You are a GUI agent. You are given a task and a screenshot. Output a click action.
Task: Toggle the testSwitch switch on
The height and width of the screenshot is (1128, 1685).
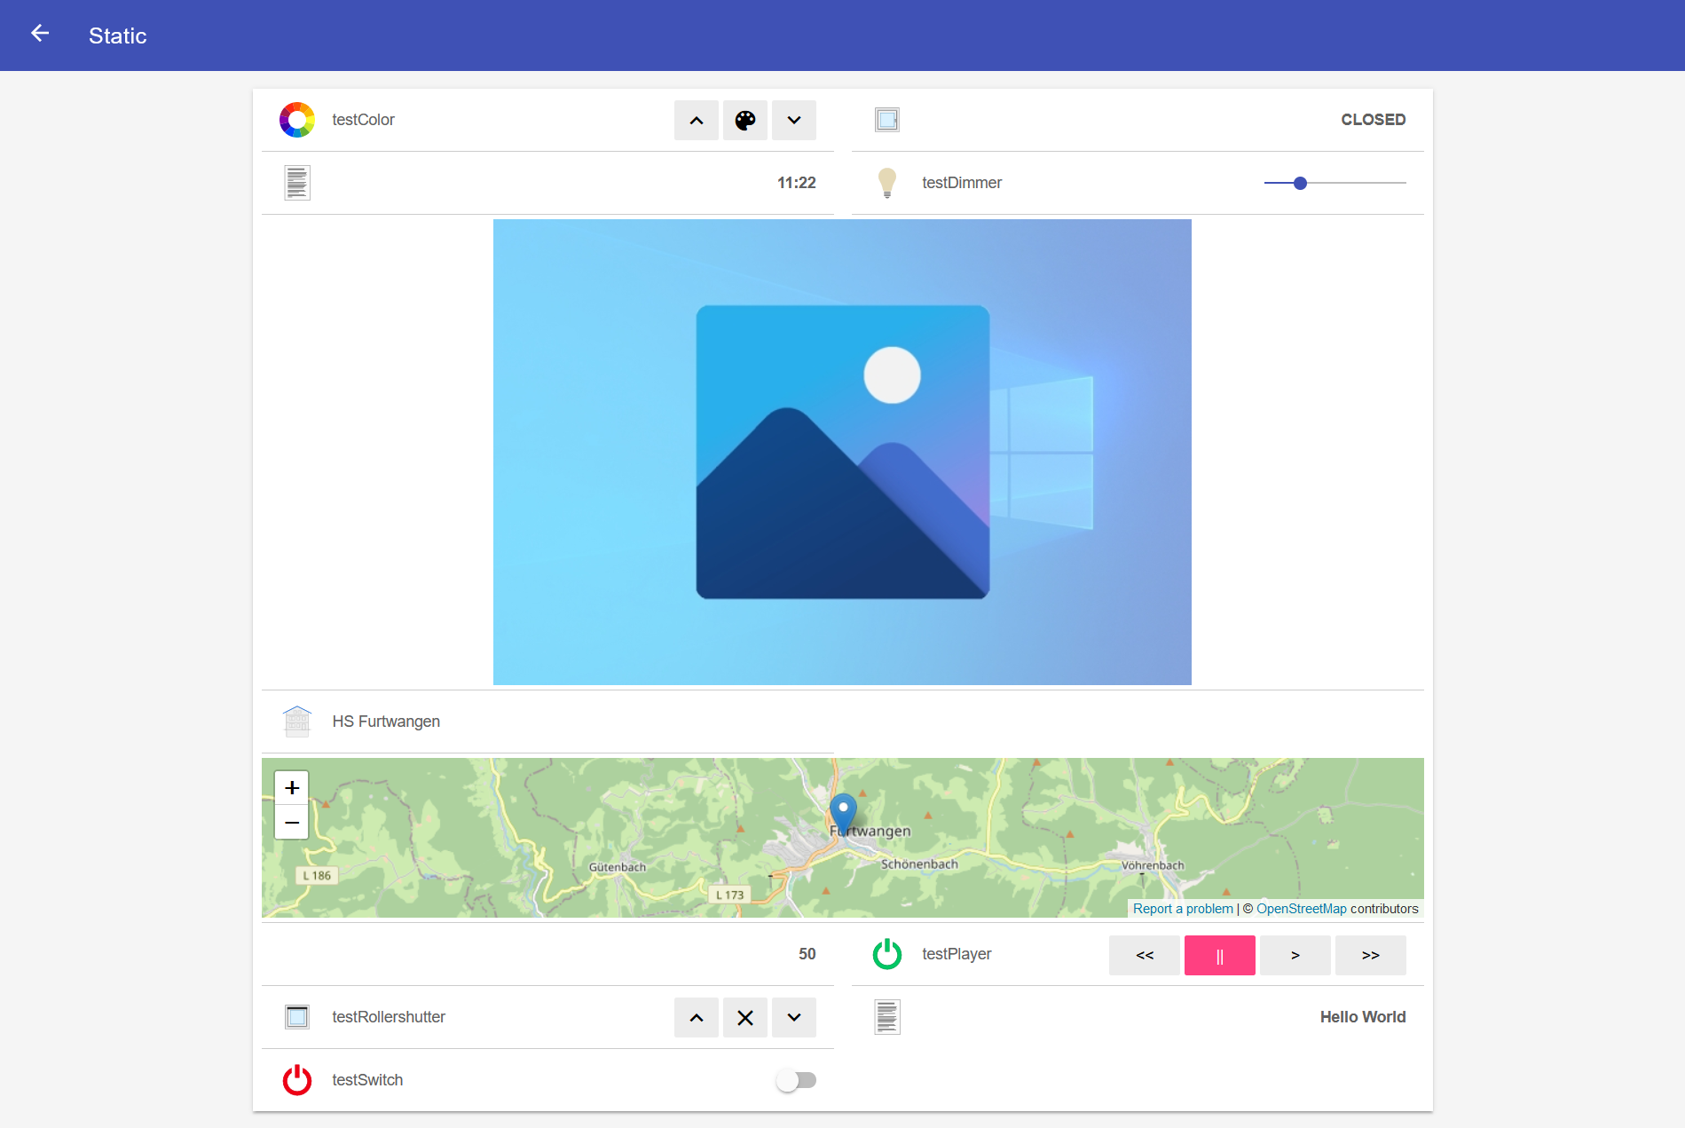796,1080
